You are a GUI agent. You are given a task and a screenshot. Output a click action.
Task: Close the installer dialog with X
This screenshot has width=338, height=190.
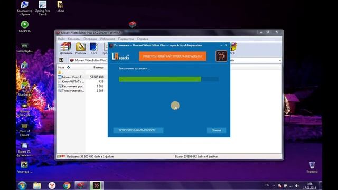[226, 45]
